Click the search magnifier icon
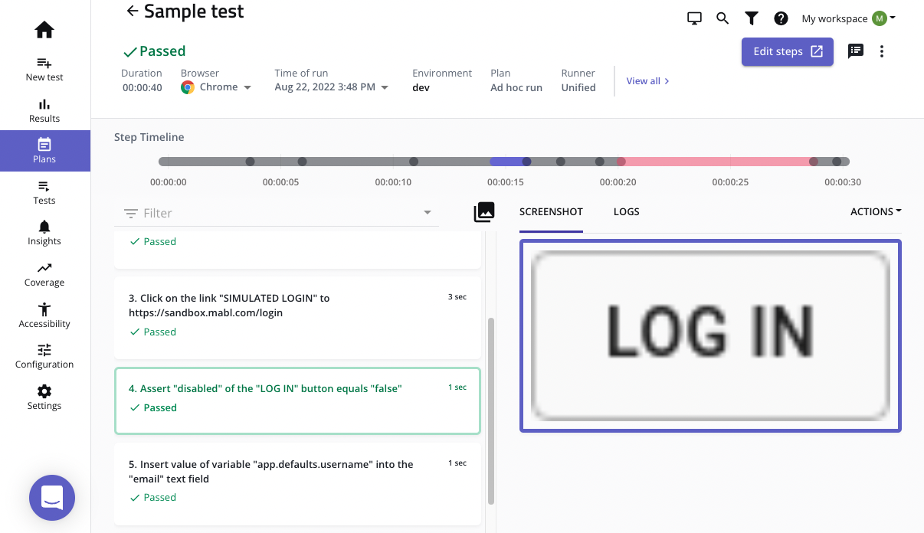The image size is (924, 533). tap(722, 18)
